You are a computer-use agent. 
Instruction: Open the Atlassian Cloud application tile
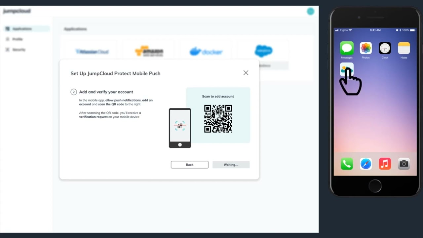92,52
